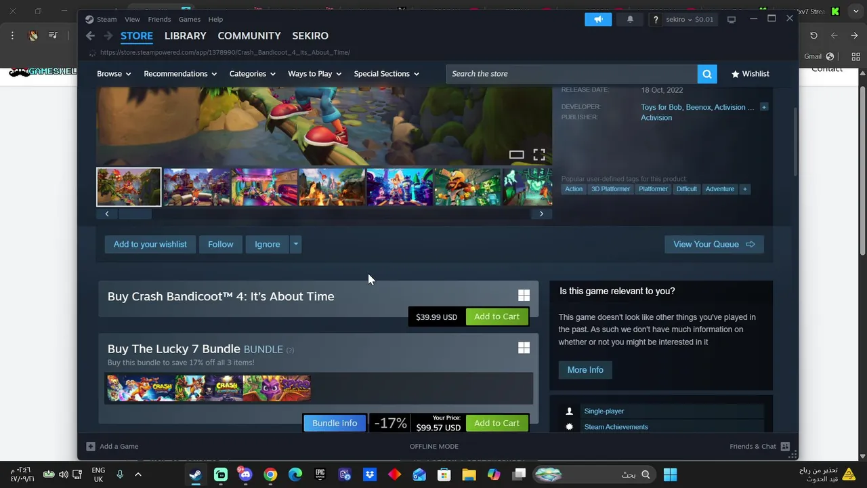Viewport: 867px width, 488px height.
Task: Open the sekiro account dropdown
Action: (x=690, y=20)
